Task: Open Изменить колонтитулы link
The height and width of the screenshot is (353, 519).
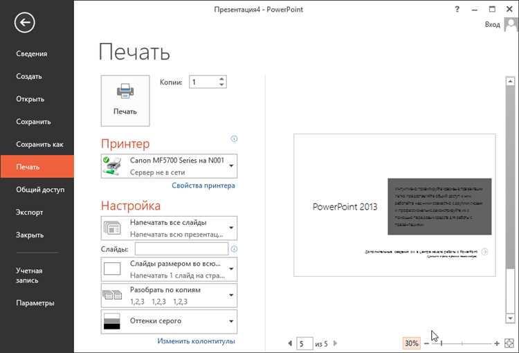Action: [196, 341]
